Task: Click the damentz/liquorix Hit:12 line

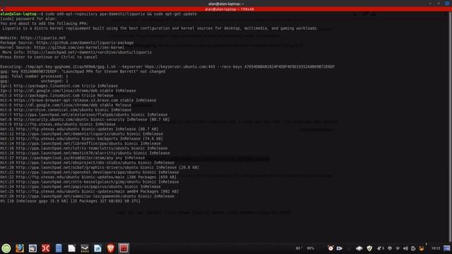Action: [81, 134]
